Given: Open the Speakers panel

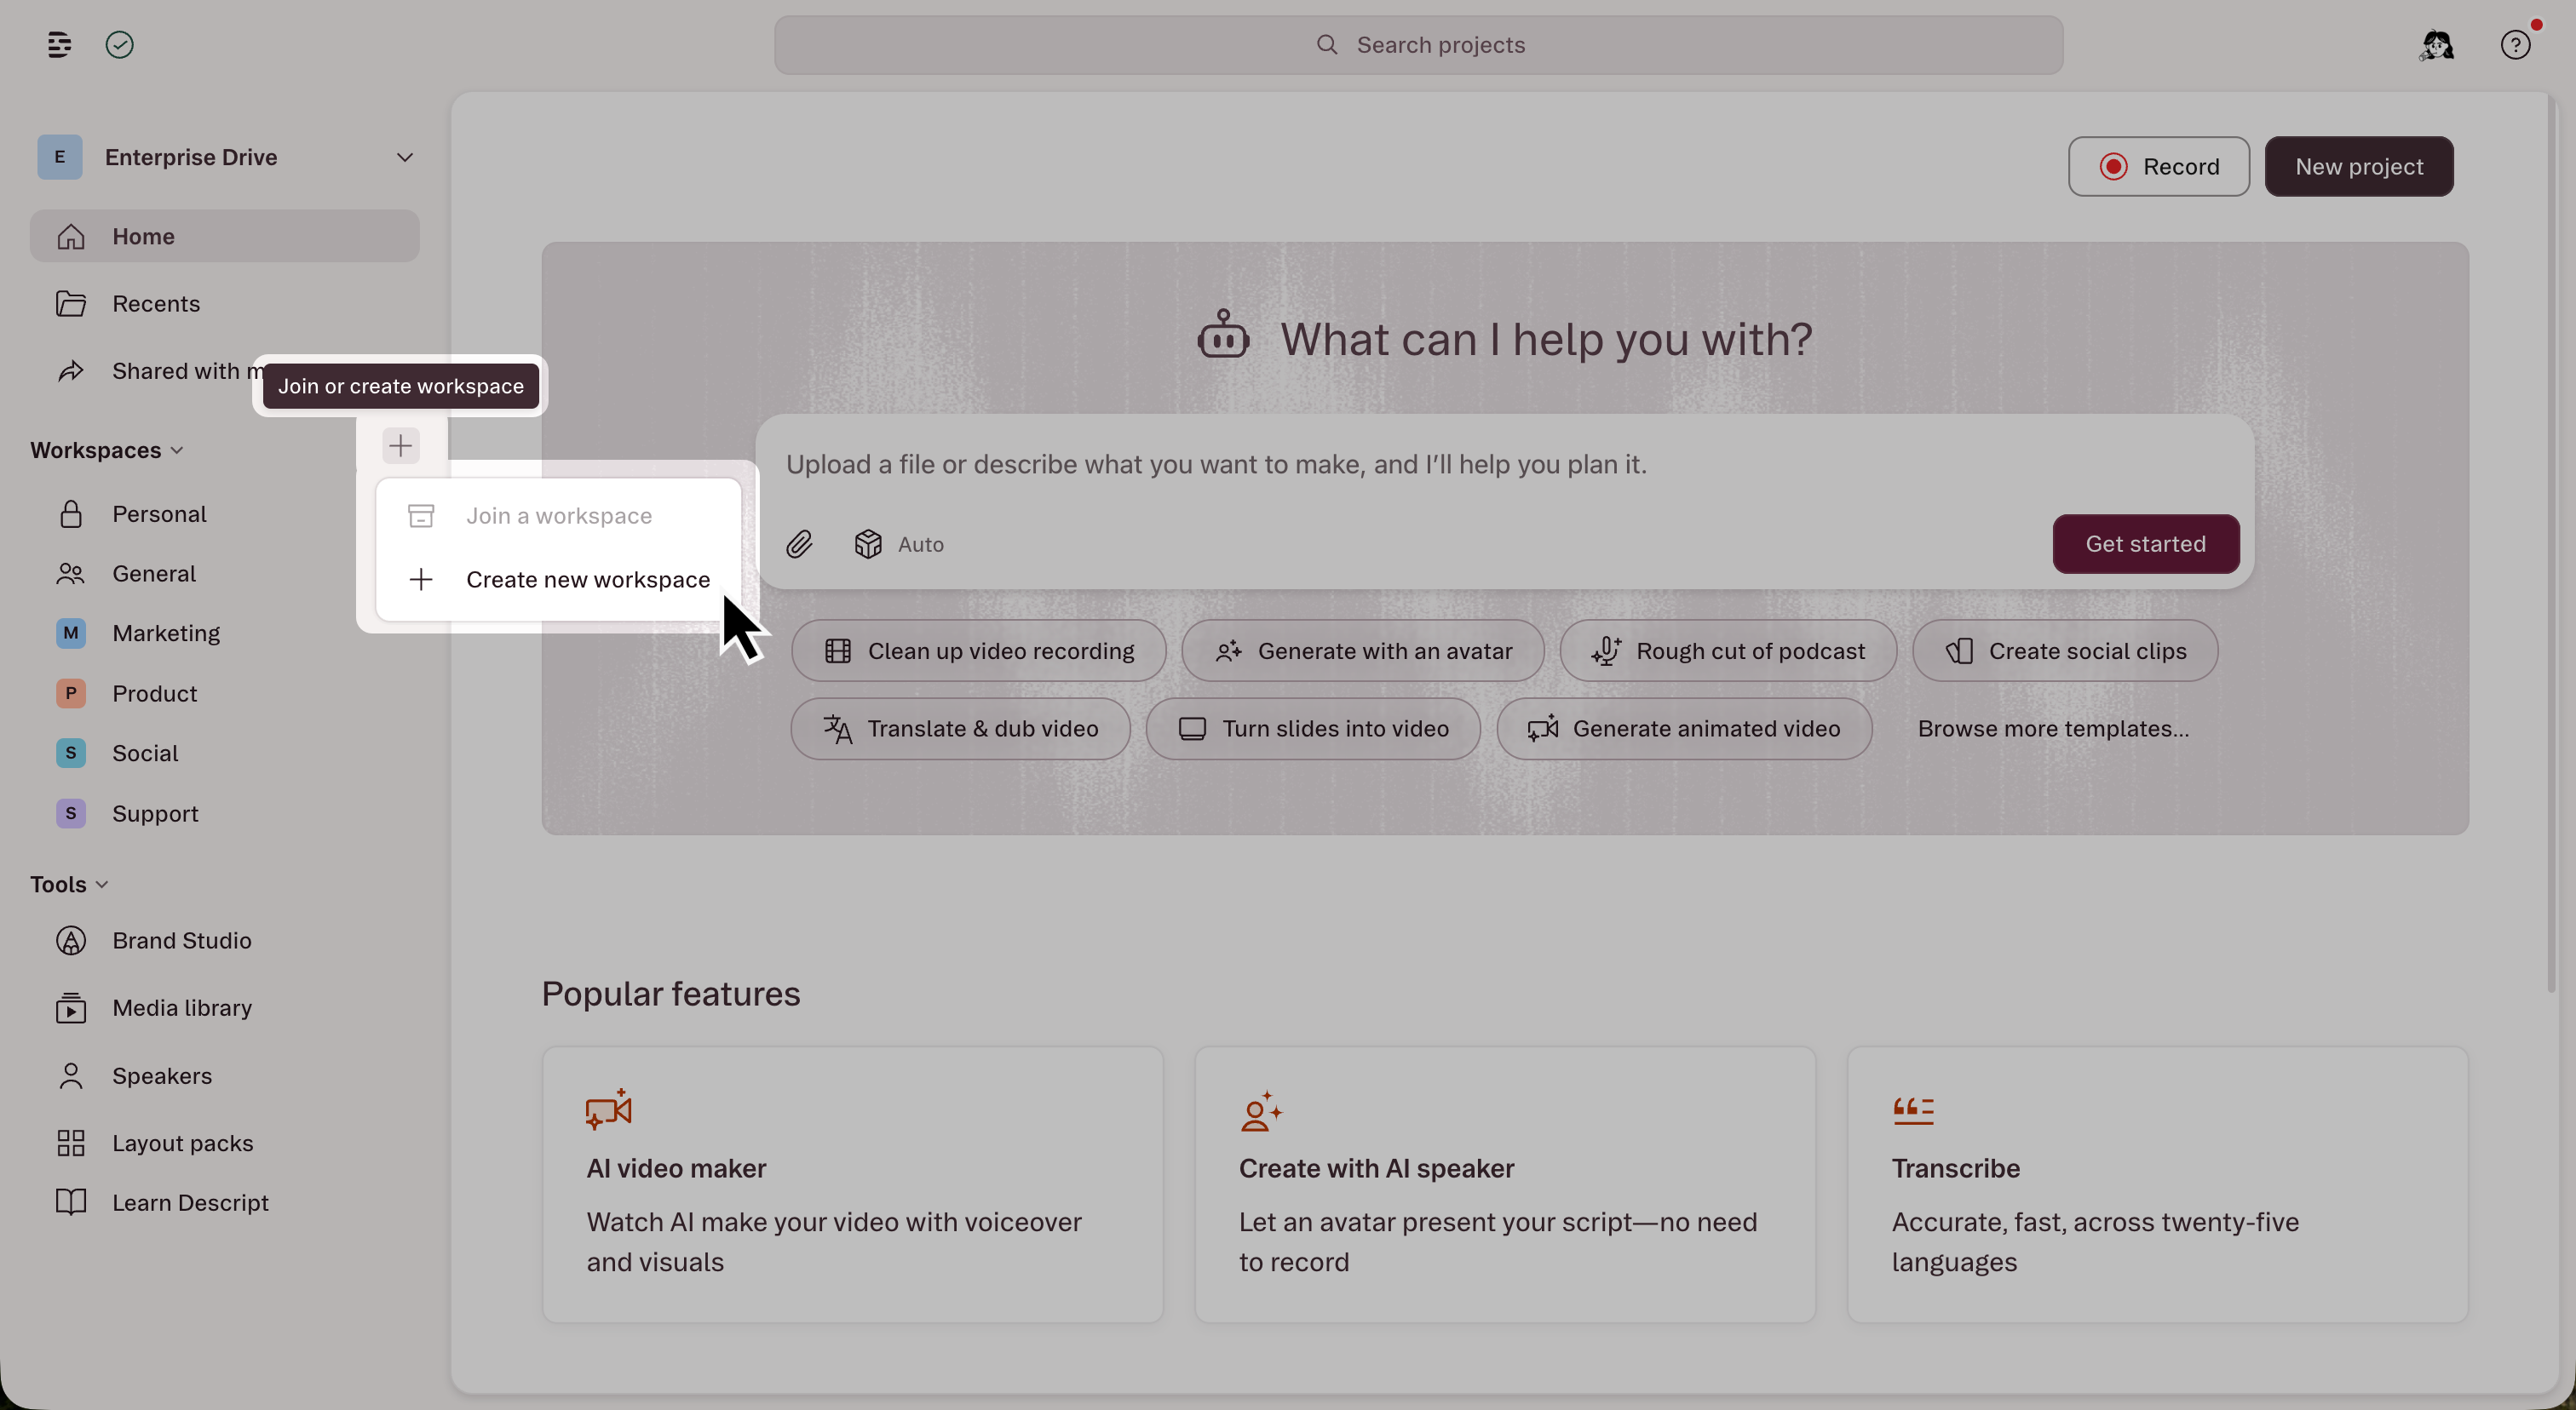Looking at the screenshot, I should (161, 1075).
